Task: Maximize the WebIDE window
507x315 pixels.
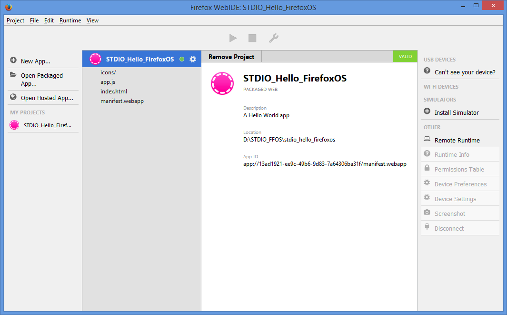Action: pyautogui.click(x=476, y=6)
